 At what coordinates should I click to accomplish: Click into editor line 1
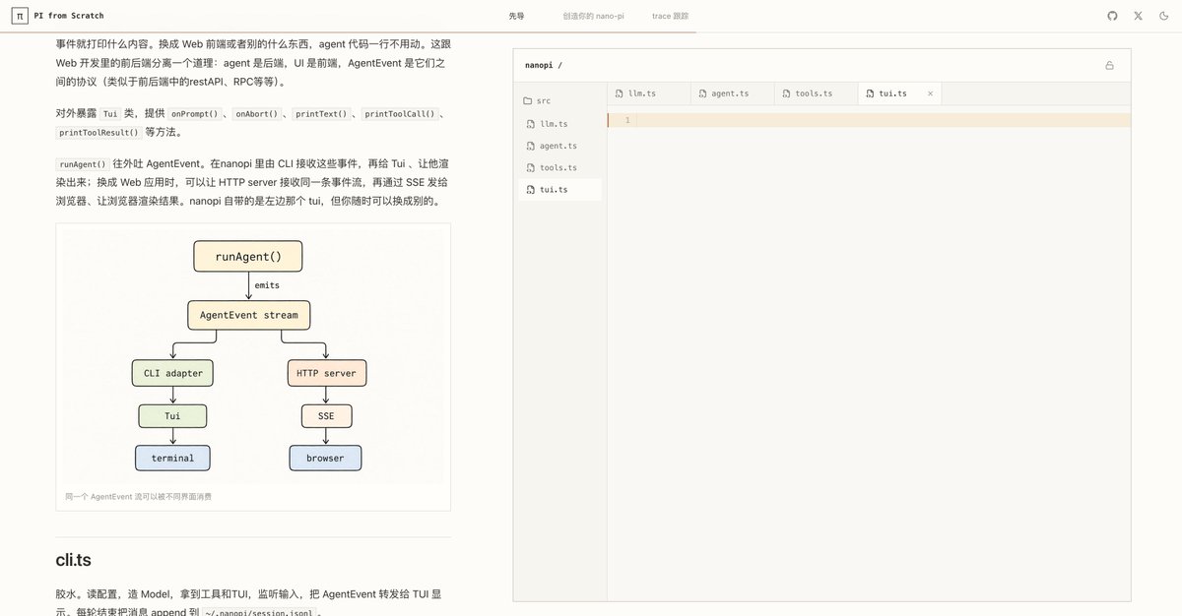tap(884, 120)
